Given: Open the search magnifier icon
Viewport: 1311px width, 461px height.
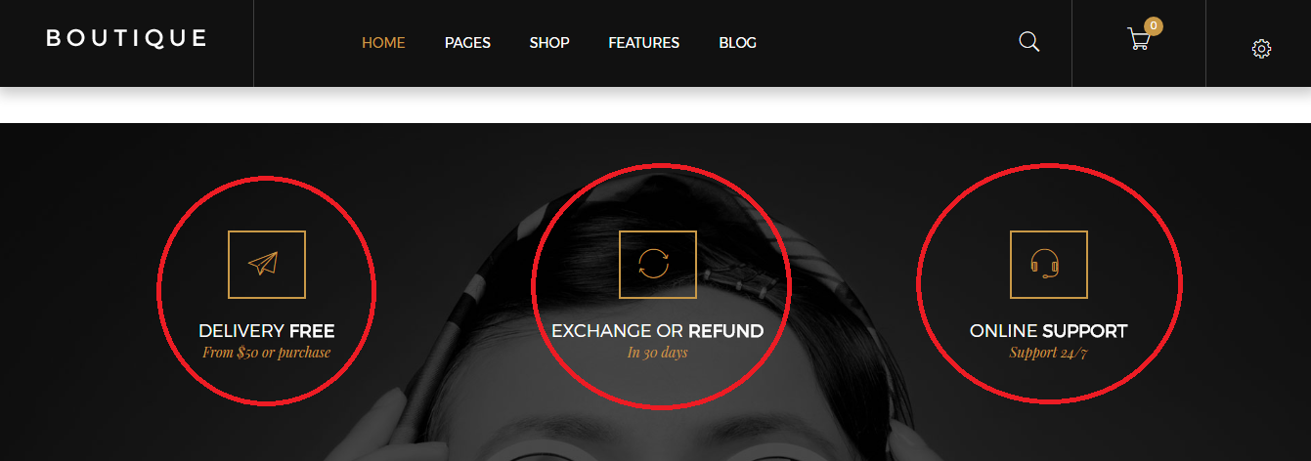Looking at the screenshot, I should (1028, 42).
